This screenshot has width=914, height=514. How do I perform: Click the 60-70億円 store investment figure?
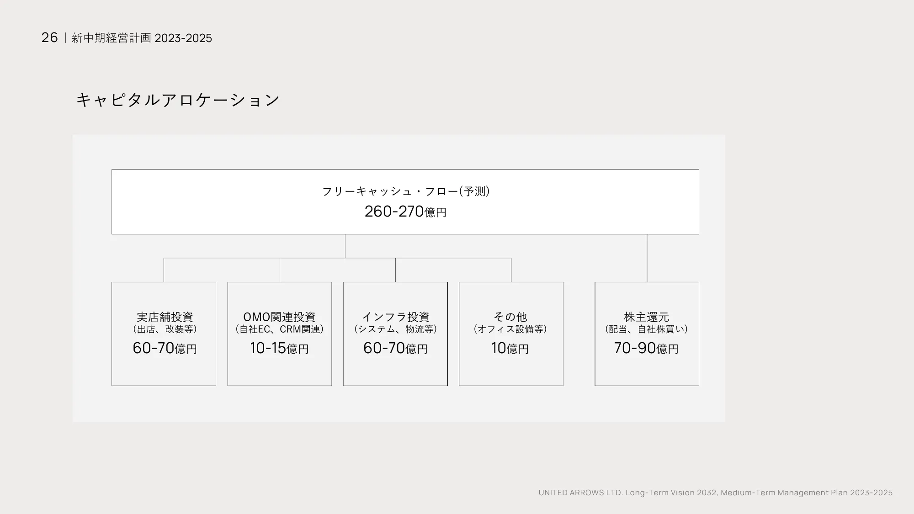(x=164, y=349)
